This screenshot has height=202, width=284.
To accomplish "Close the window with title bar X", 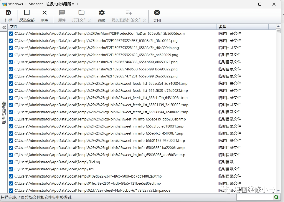I will (x=274, y=4).
